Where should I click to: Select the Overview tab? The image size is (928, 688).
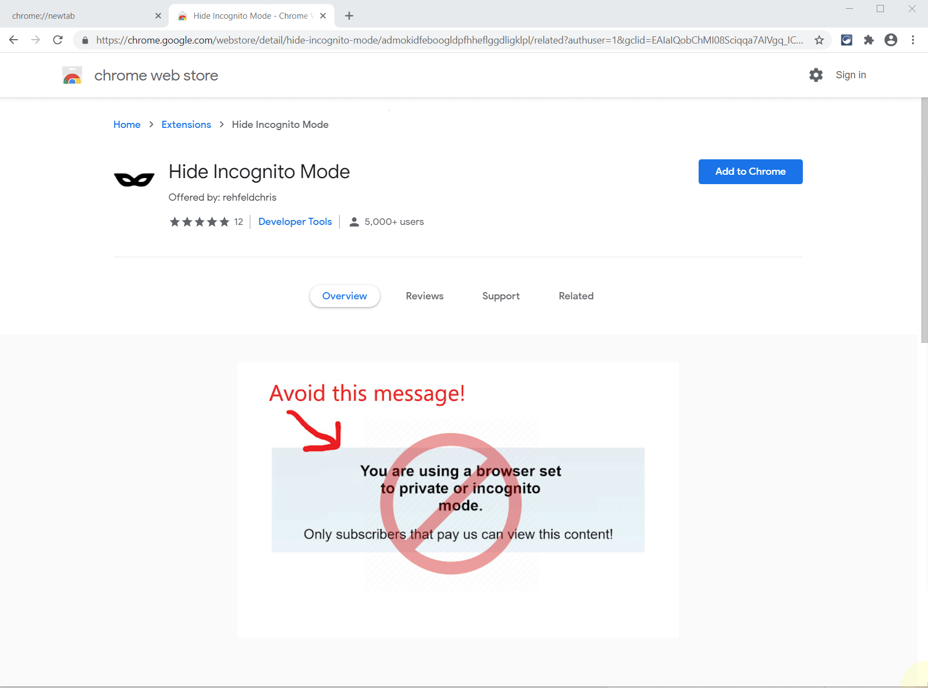pos(345,296)
